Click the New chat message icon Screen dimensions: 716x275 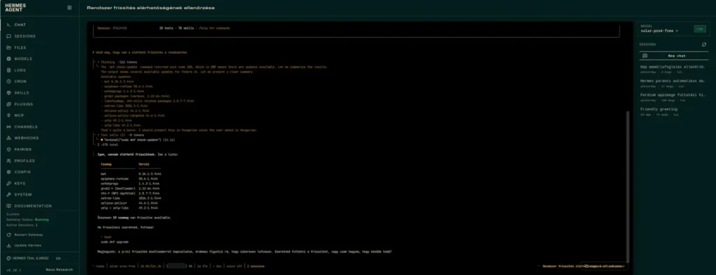point(645,56)
